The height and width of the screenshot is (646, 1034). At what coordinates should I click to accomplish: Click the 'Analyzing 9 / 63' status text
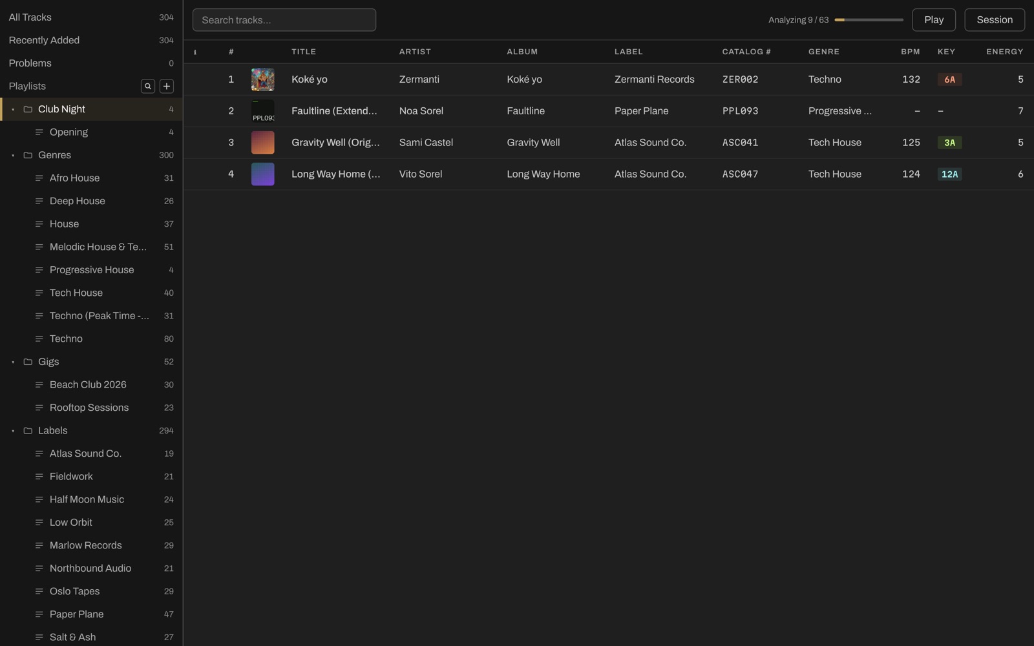798,20
